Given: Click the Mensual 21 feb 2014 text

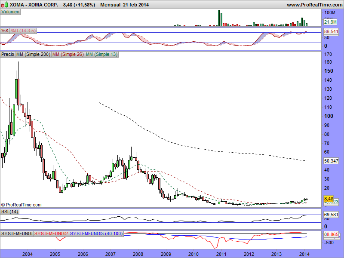Looking at the screenshot, I should [x=124, y=5].
